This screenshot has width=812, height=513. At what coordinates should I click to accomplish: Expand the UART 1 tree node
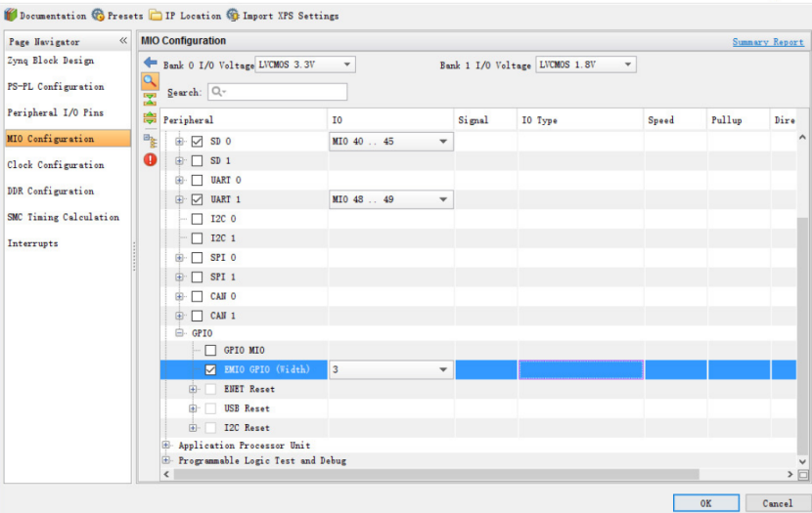[179, 199]
